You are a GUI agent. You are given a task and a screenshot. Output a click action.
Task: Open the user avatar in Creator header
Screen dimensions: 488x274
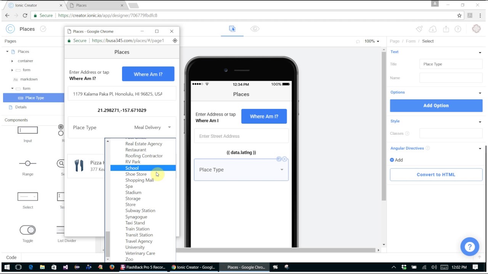coord(476,29)
